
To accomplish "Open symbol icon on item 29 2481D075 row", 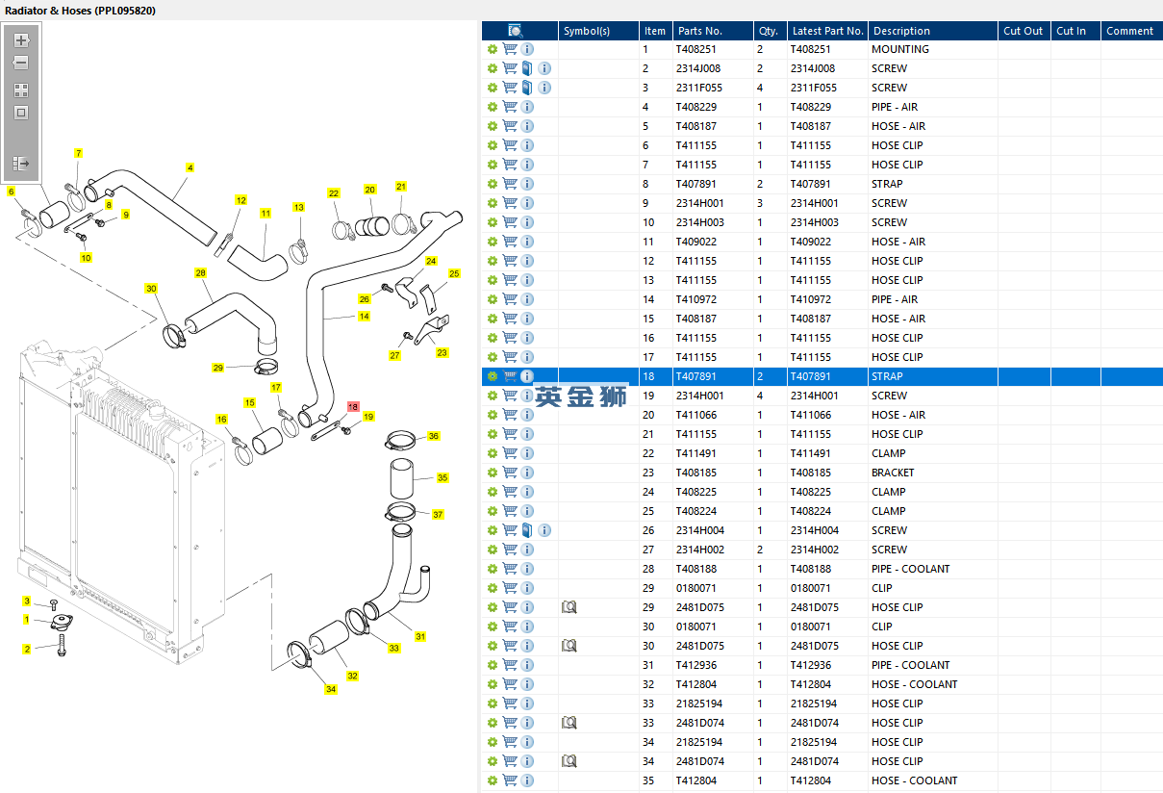I will coord(569,607).
